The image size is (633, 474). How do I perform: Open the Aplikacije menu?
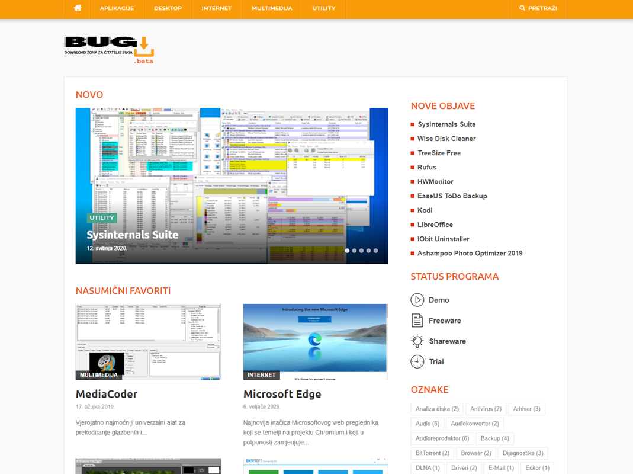click(117, 8)
